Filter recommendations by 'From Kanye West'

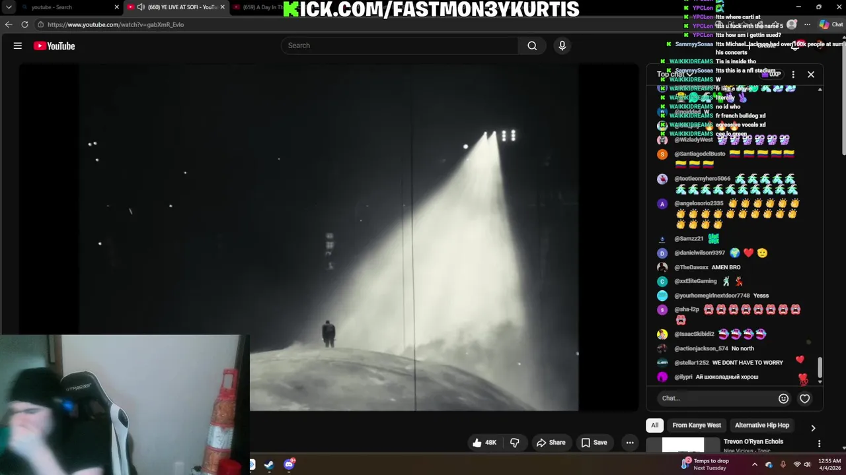[x=697, y=426]
